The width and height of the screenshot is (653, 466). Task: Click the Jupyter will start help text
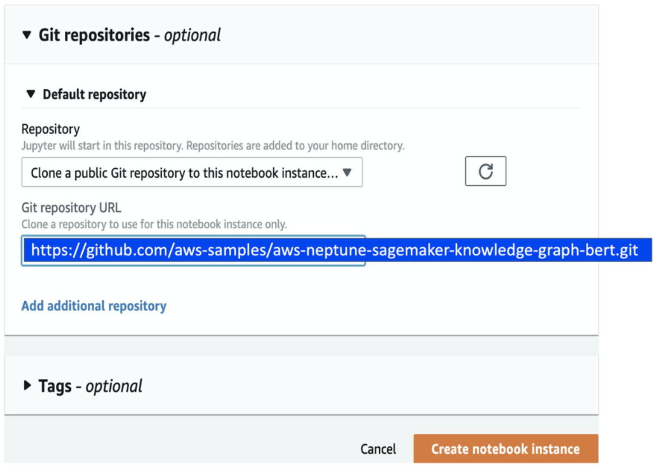(213, 146)
